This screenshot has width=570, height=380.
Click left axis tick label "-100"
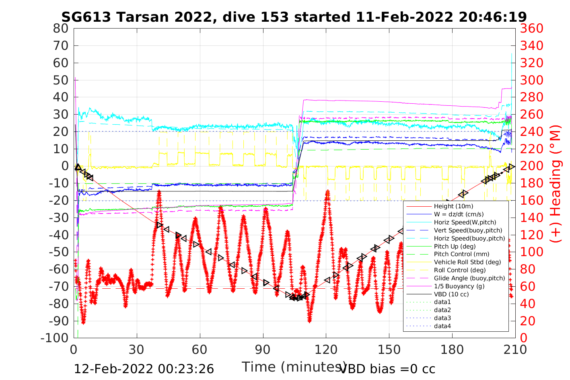tap(55, 338)
